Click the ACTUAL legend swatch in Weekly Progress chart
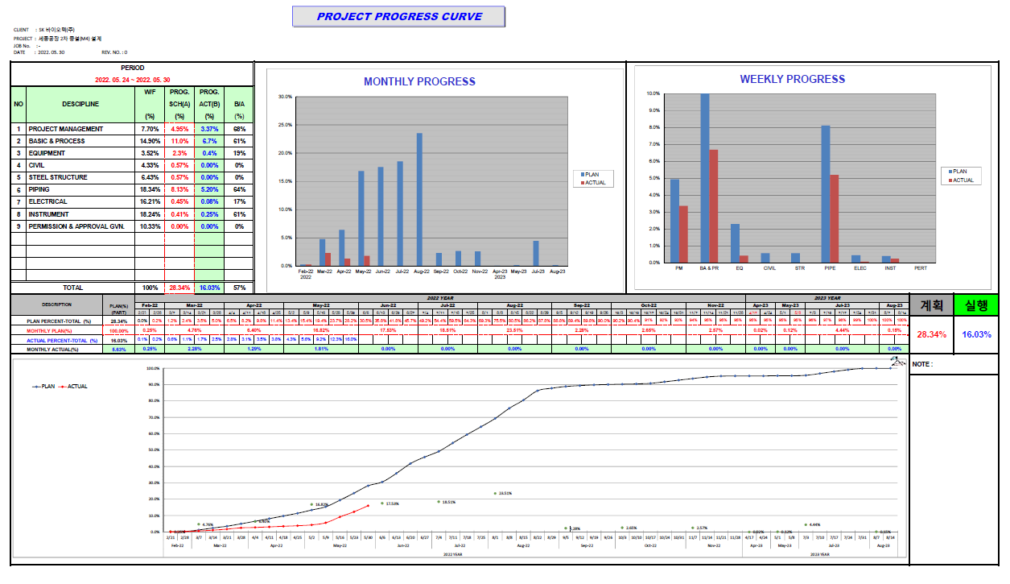This screenshot has width=1010, height=584. (x=950, y=180)
